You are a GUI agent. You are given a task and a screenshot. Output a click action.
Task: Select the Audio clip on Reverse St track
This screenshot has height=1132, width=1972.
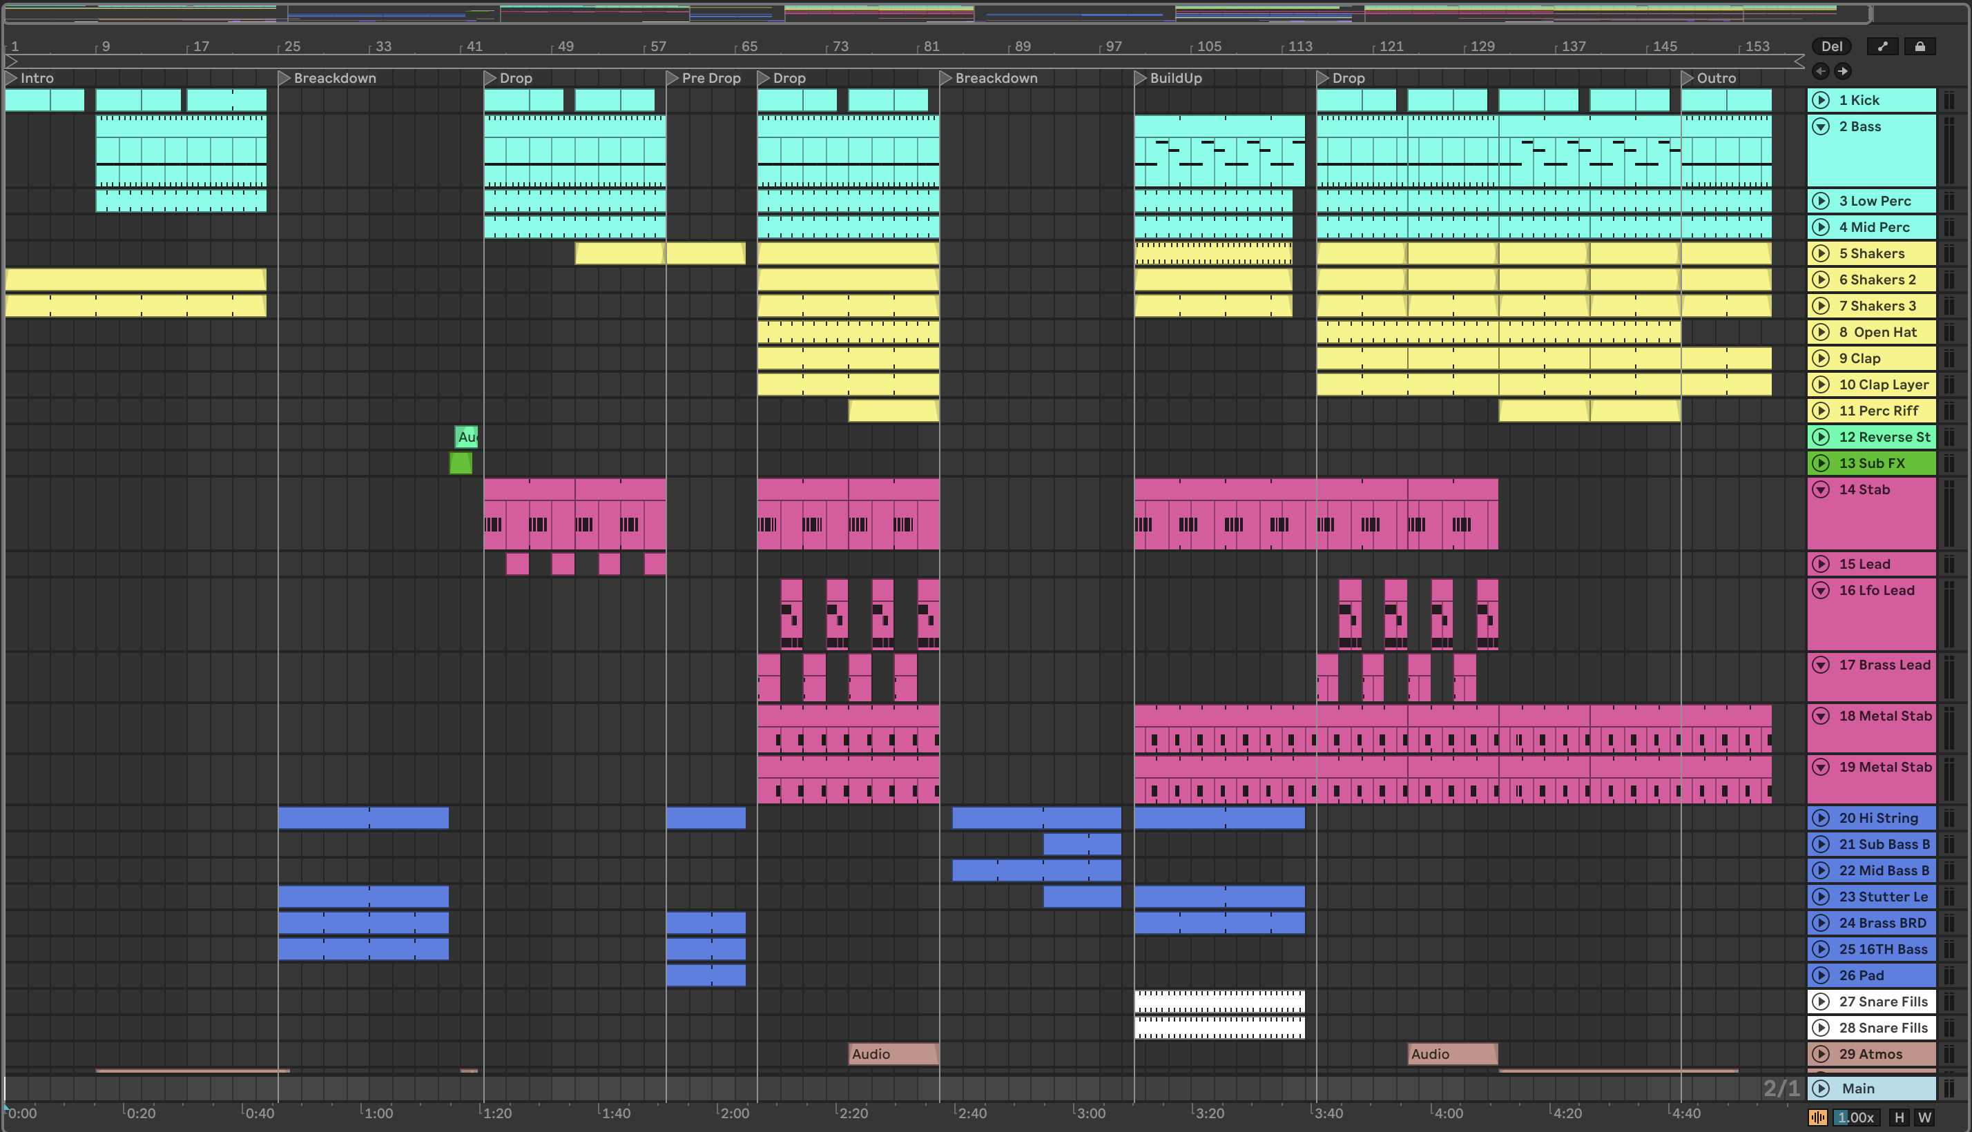click(467, 437)
